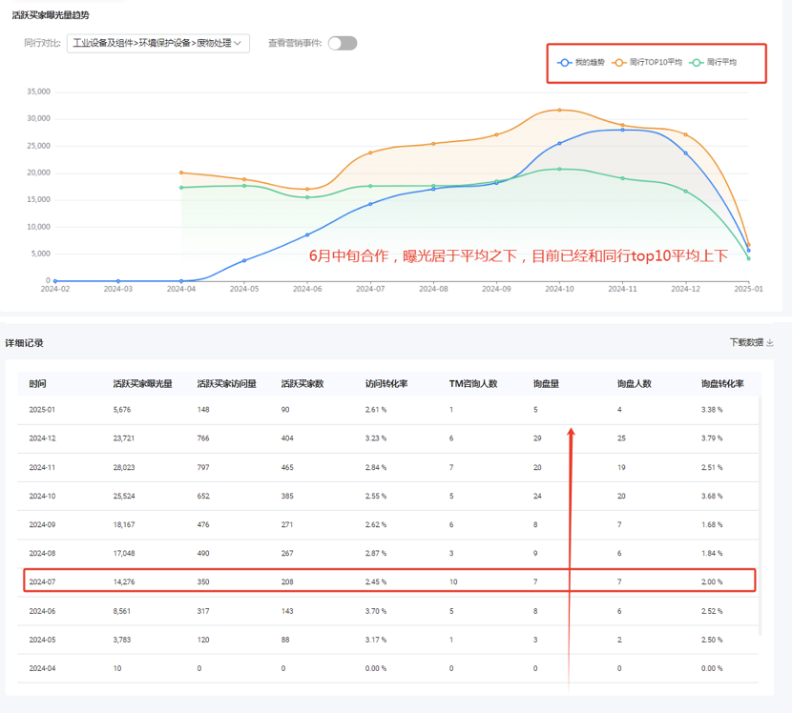The height and width of the screenshot is (713, 792).
Task: Select the 2025-01 row date cell
Action: coord(42,410)
